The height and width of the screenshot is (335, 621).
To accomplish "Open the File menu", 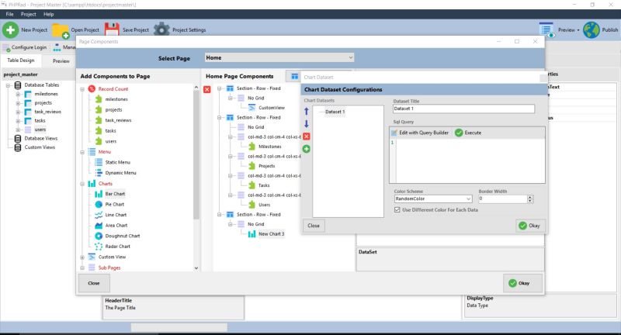I will pyautogui.click(x=9, y=14).
